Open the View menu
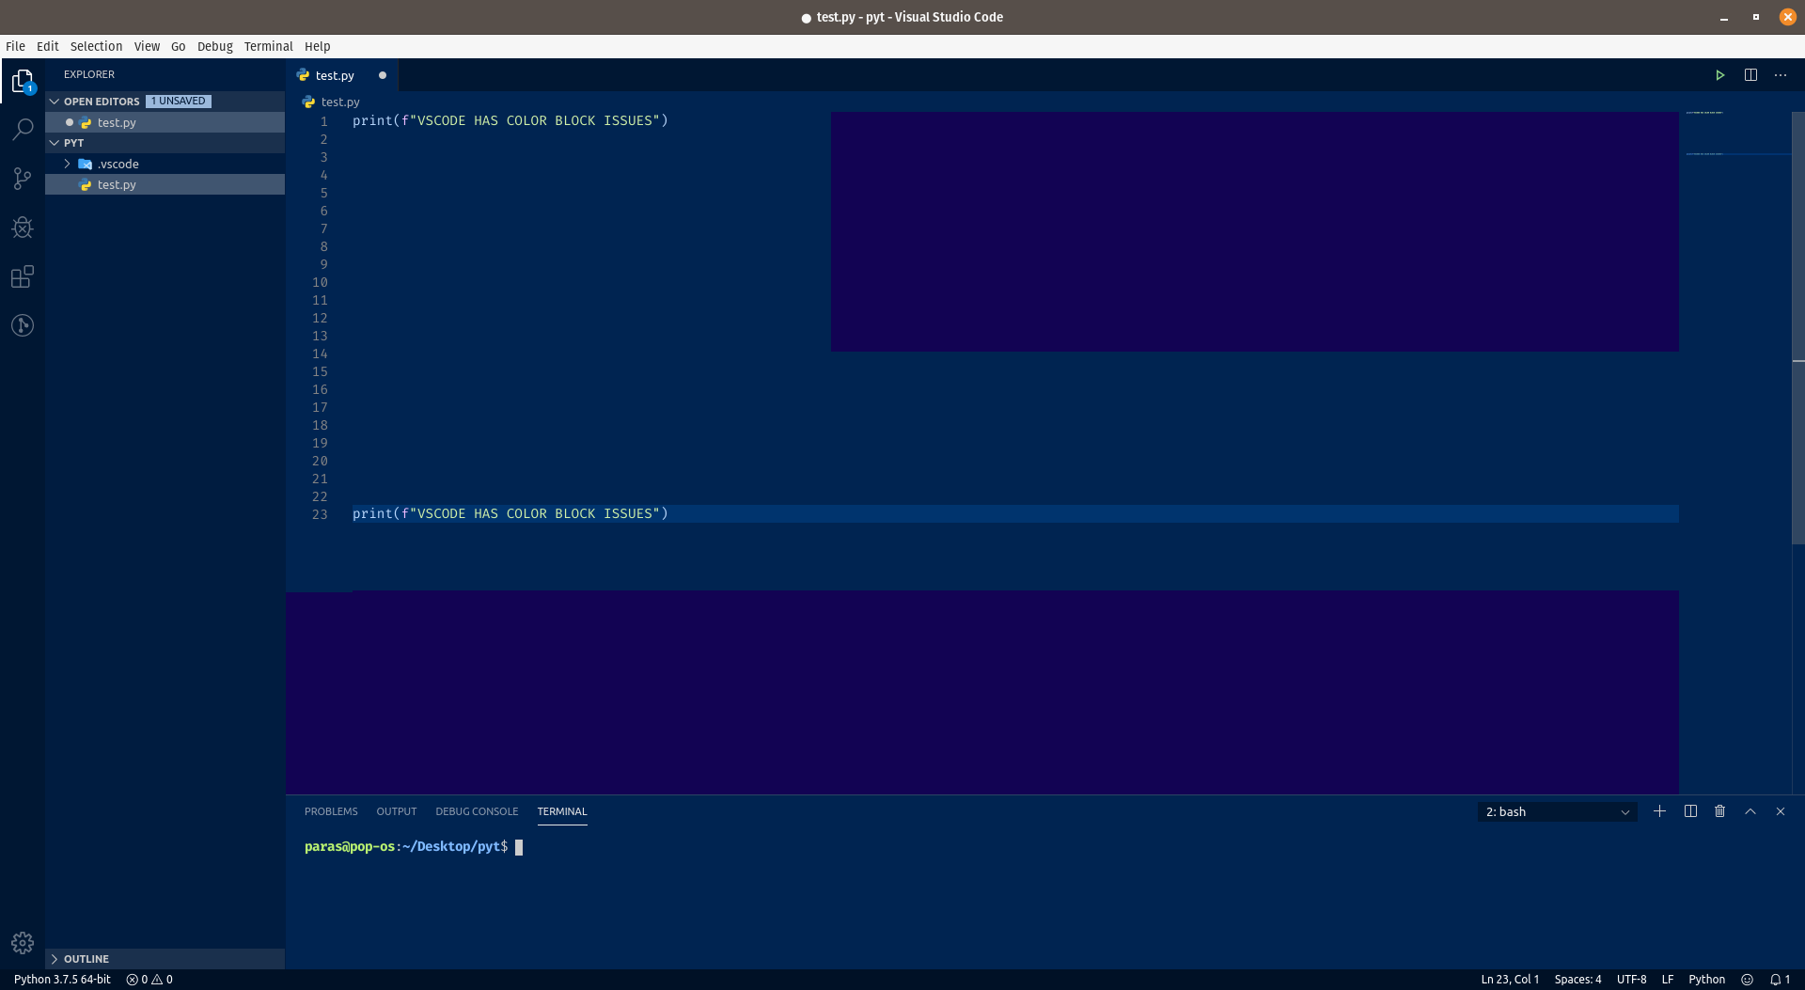The width and height of the screenshot is (1805, 990). [x=147, y=46]
